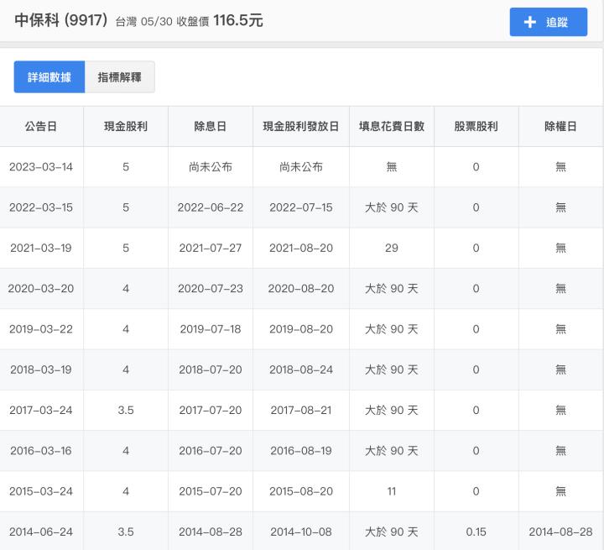Select the 2023-03-14 announcement date cell
The image size is (604, 550).
(x=41, y=167)
